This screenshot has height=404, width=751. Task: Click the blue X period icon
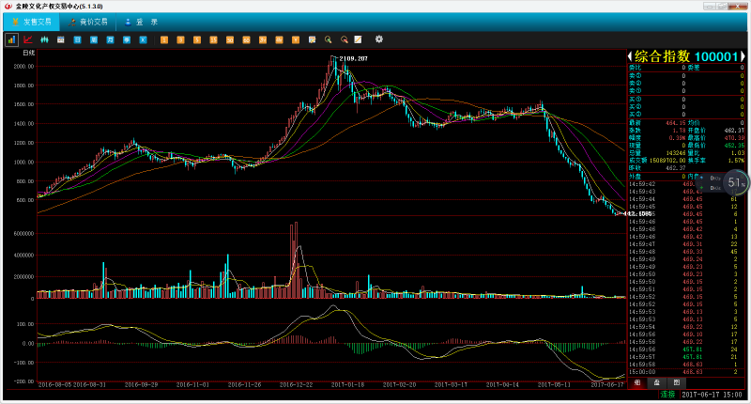143,39
